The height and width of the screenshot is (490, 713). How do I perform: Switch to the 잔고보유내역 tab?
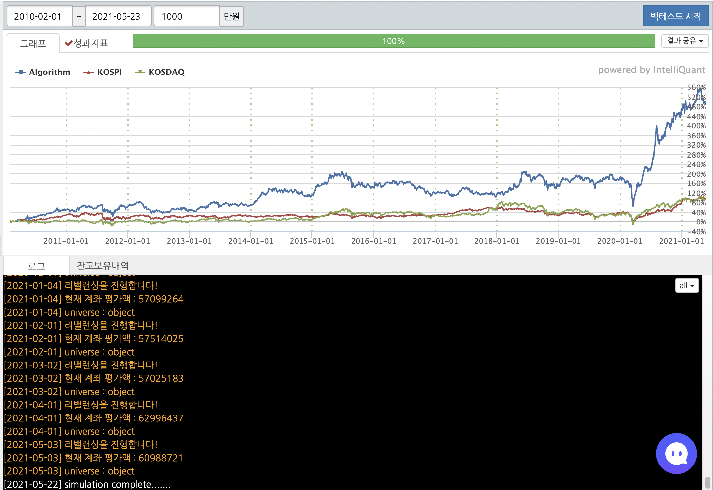pyautogui.click(x=102, y=265)
